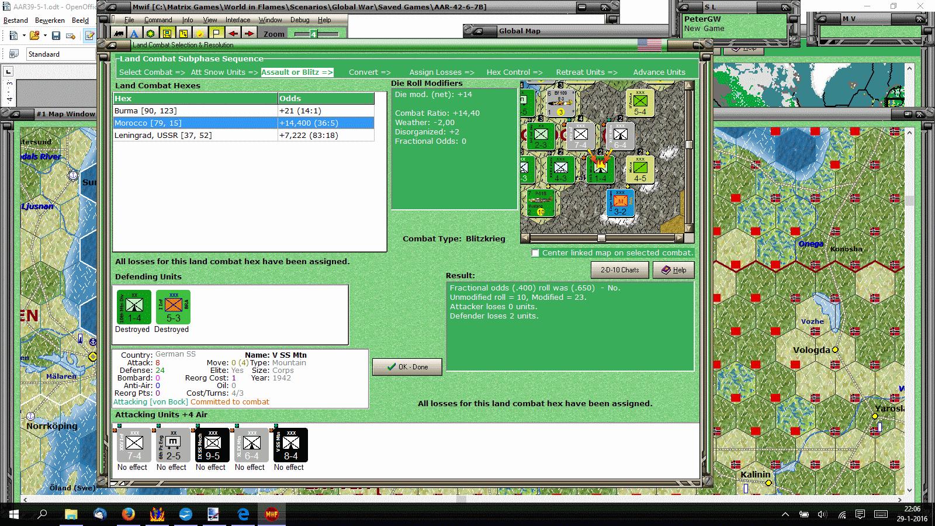The image size is (935, 526).
Task: Click the combat map vertical scrollbar
Action: (690, 157)
